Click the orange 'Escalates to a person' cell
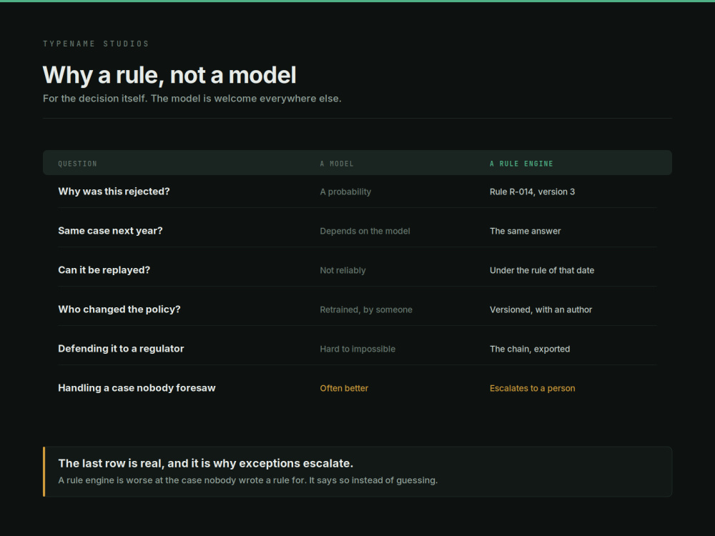715x536 pixels. 532,388
